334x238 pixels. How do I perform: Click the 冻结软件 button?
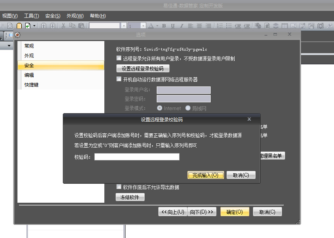tap(130, 197)
